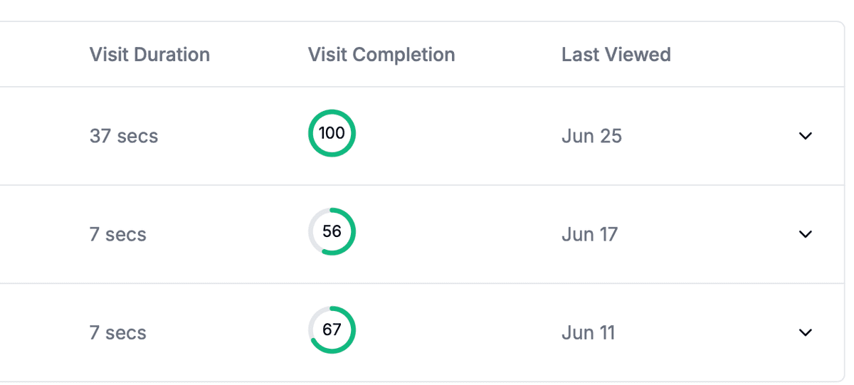Screen dimensions: 854x385
Task: Select the Jun 17 last viewed date
Action: point(589,234)
